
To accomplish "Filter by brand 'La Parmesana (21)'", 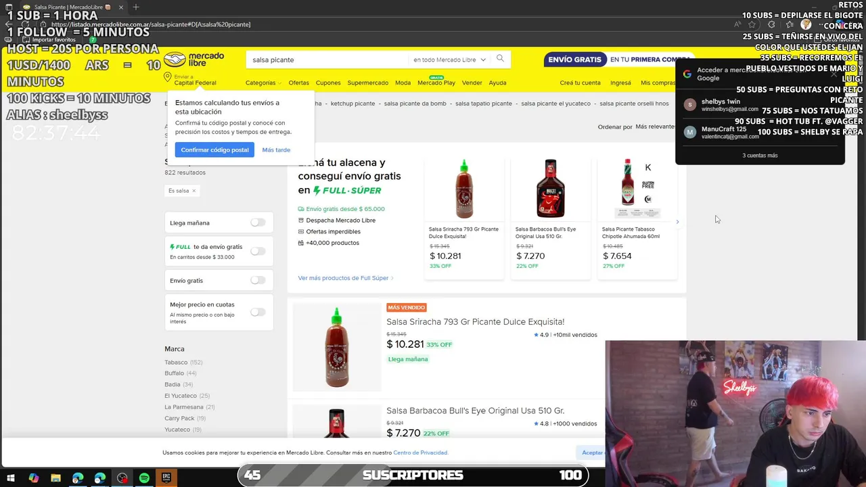I will click(189, 407).
